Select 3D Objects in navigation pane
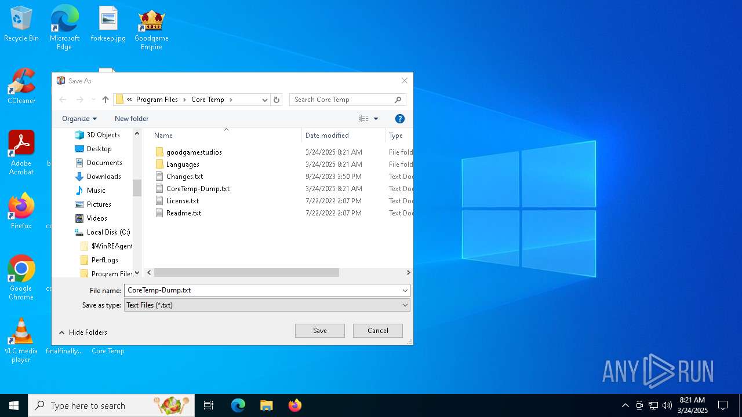Image resolution: width=742 pixels, height=417 pixels. [x=97, y=135]
